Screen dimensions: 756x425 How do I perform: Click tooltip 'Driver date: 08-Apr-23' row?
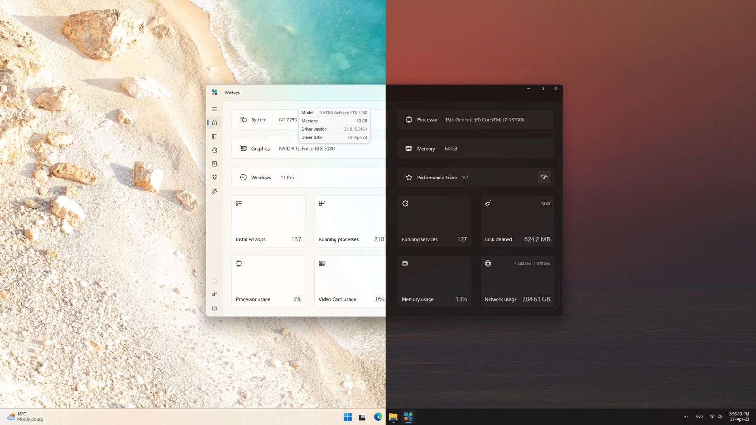(334, 137)
